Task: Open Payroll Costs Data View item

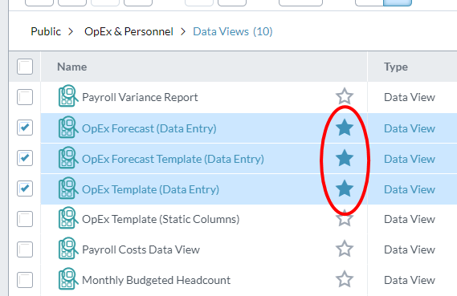Action: pyautogui.click(x=141, y=249)
